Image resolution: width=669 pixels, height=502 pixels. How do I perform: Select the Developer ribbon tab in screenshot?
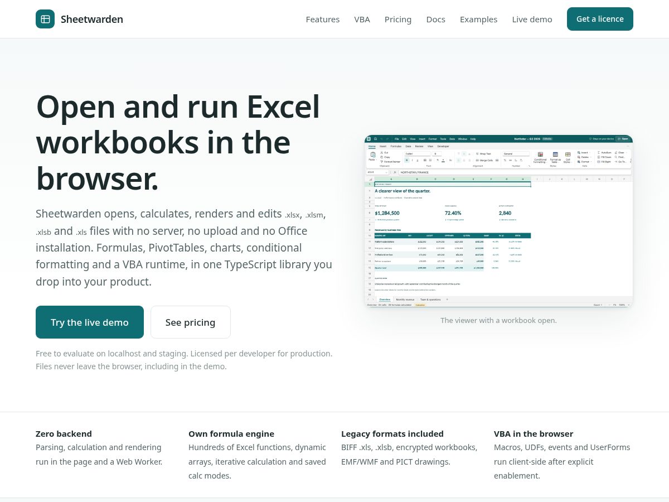(x=443, y=146)
